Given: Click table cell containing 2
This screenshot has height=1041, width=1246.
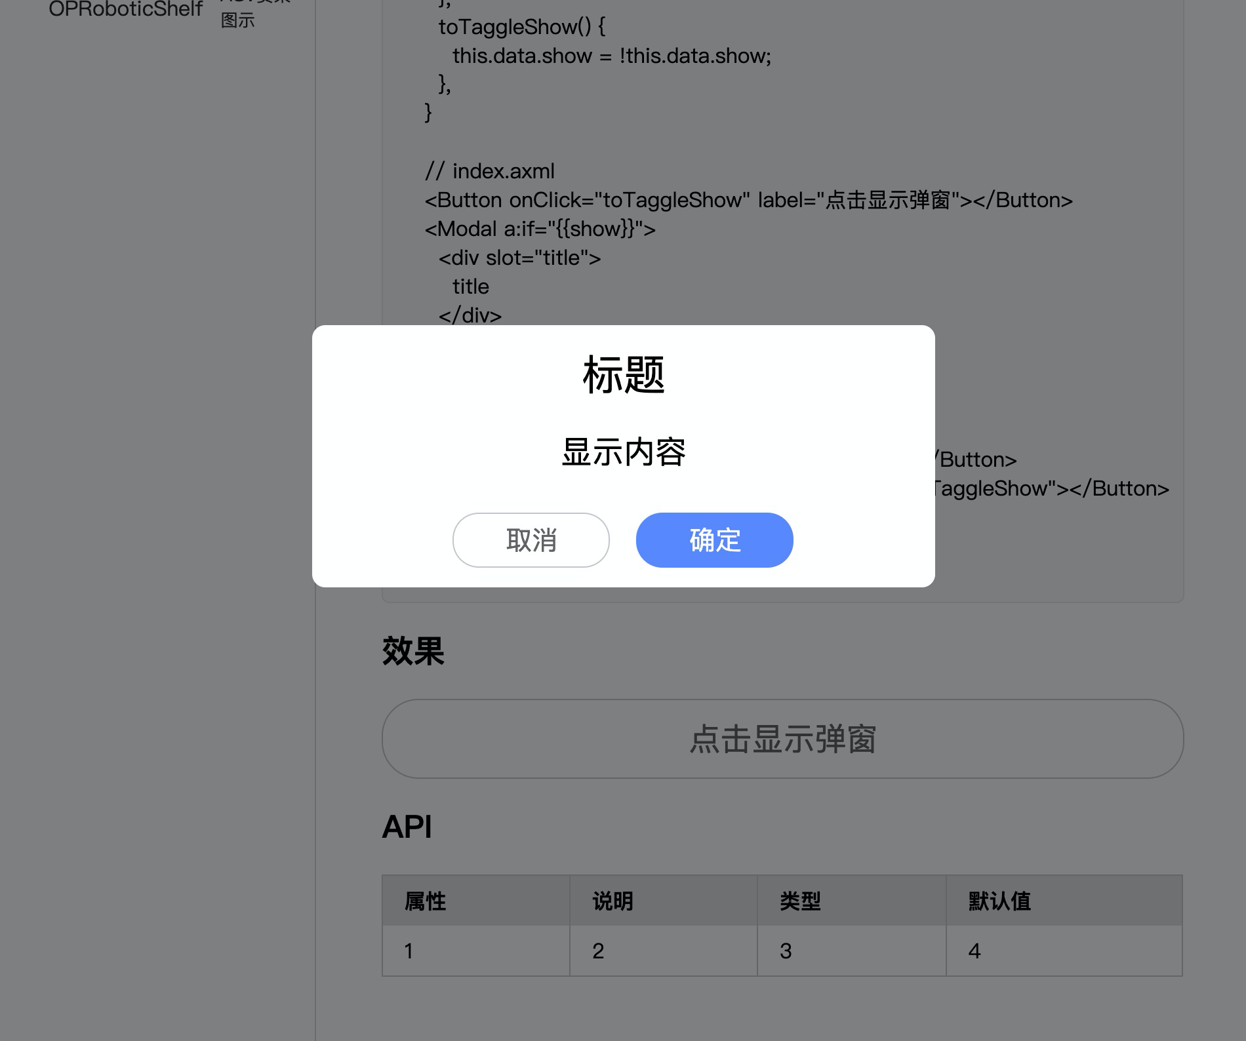Looking at the screenshot, I should (x=664, y=951).
